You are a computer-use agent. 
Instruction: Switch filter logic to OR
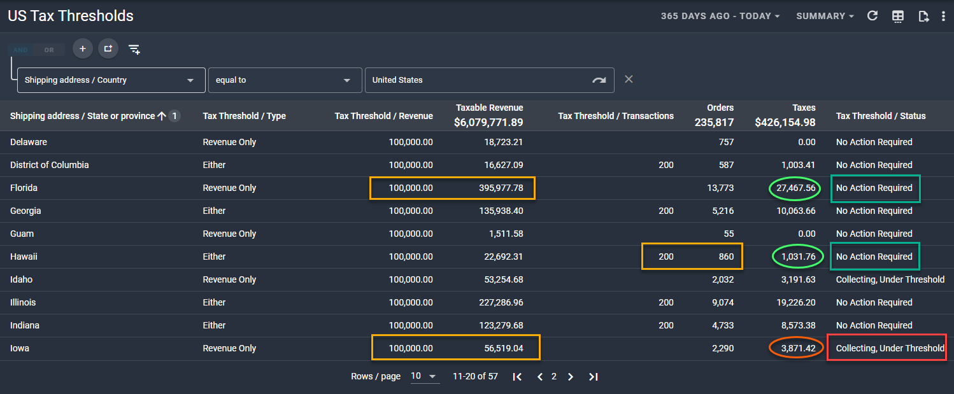tap(49, 50)
